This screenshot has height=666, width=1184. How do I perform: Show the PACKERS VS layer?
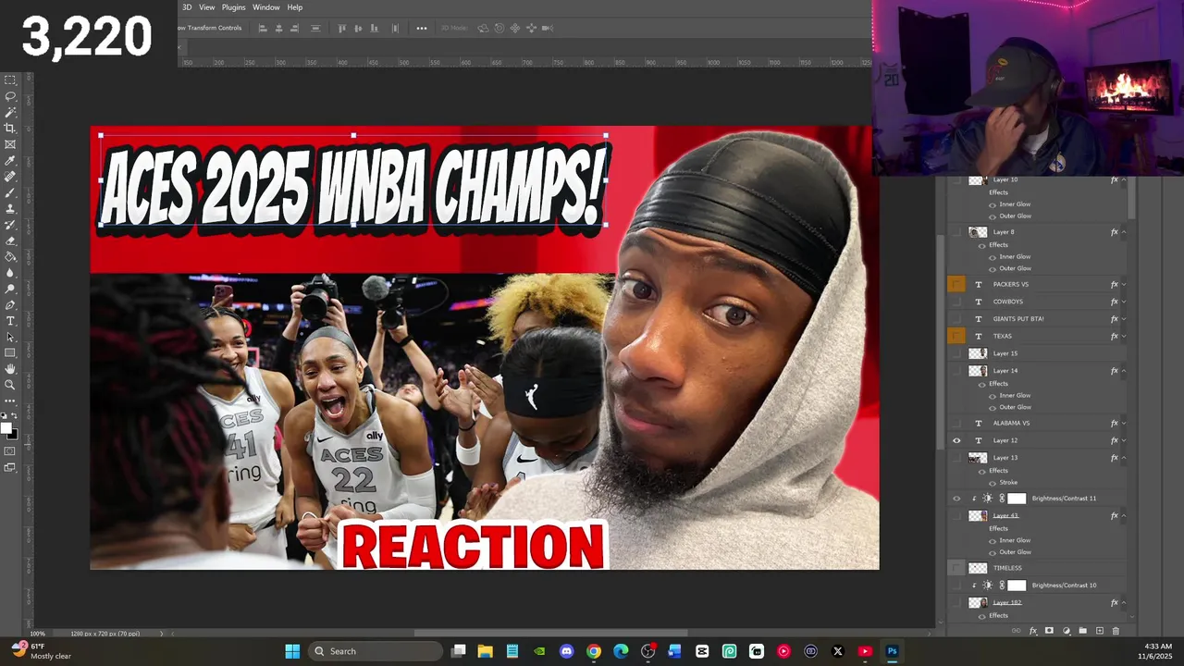(956, 284)
